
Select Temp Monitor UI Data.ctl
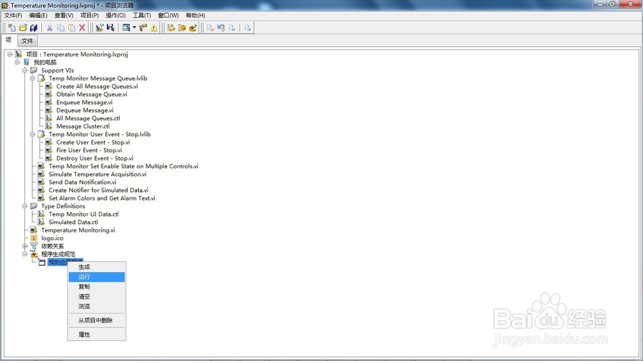pos(84,215)
